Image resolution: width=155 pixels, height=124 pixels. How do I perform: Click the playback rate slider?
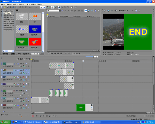(x=20, y=115)
